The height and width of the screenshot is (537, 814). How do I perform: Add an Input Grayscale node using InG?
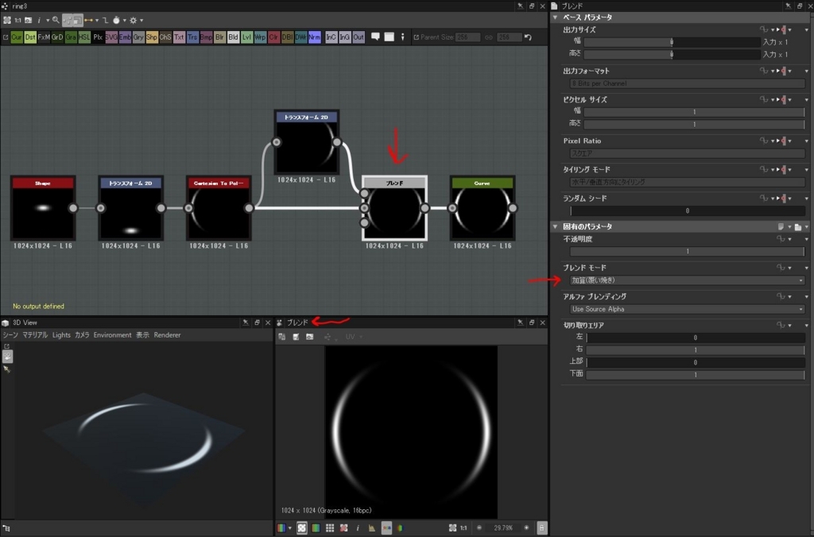click(345, 37)
